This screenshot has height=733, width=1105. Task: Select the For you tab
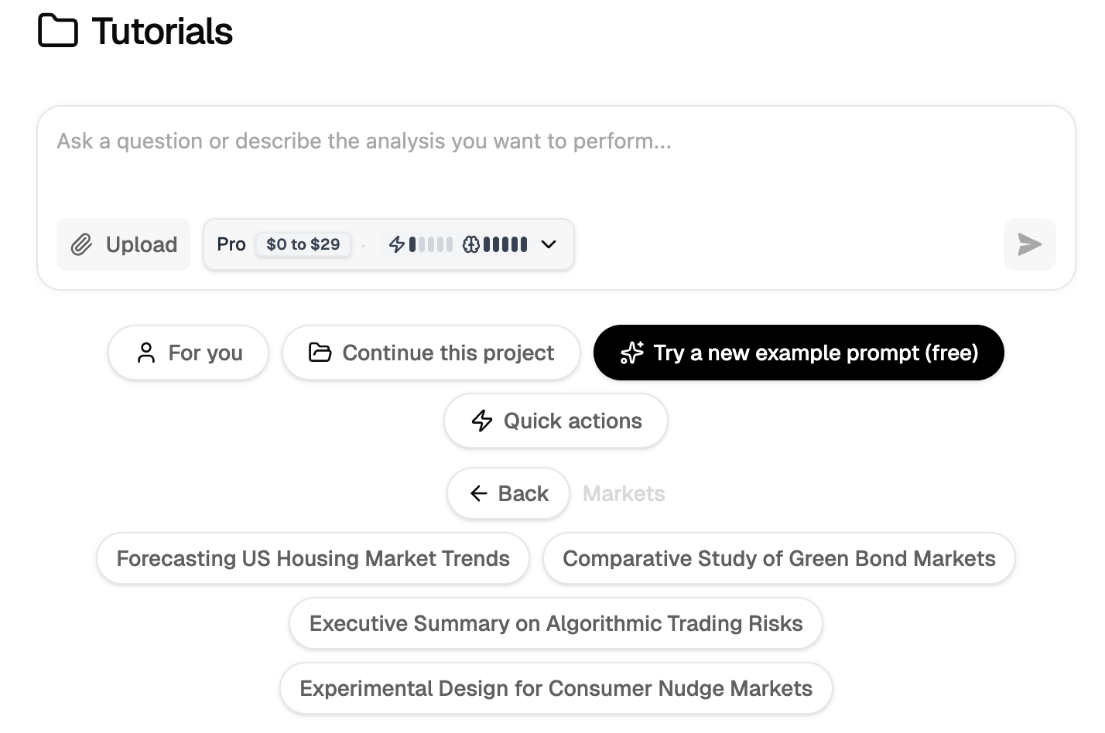coord(189,353)
